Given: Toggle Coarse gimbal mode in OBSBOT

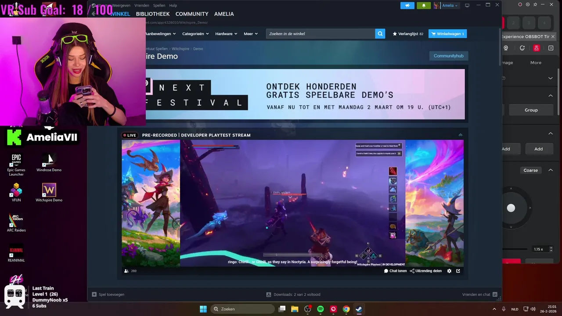Looking at the screenshot, I should (x=530, y=170).
